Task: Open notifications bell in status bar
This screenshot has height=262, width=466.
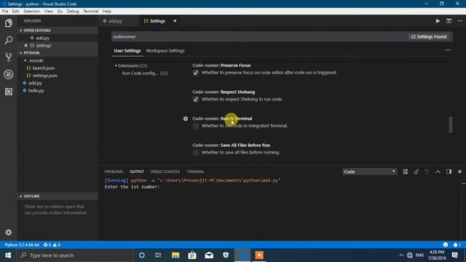Action: pos(457,245)
